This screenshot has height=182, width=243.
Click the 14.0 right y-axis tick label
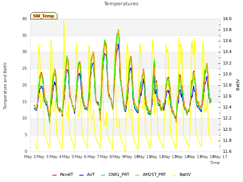[x=227, y=19]
